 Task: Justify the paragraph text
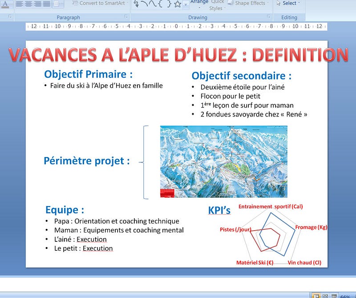click(47, 4)
